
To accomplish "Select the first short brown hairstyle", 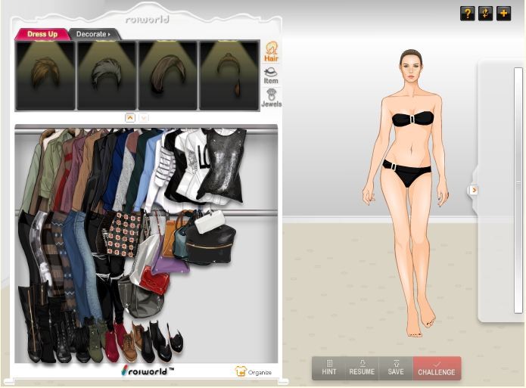I will point(45,74).
